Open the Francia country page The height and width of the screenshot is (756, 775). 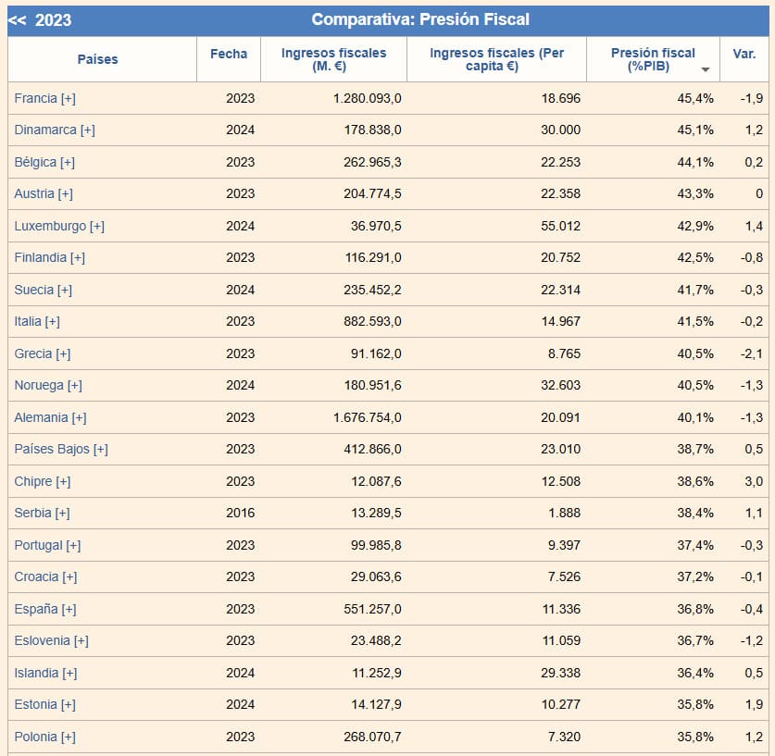pos(34,98)
